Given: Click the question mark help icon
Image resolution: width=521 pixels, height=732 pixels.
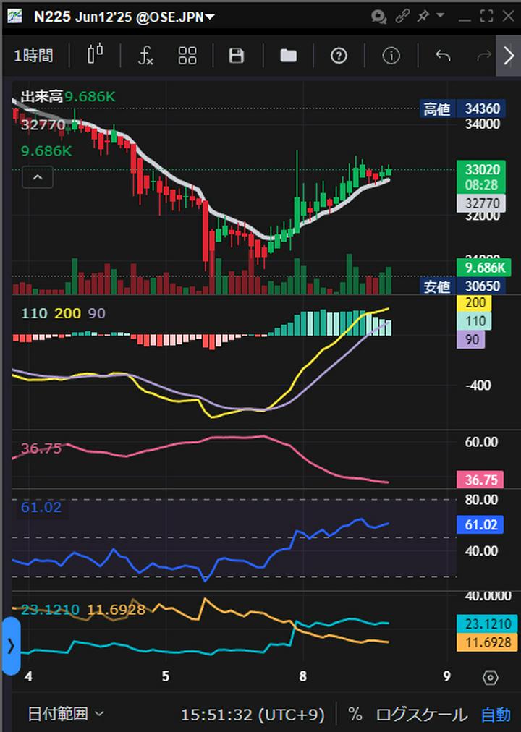Looking at the screenshot, I should click(339, 56).
